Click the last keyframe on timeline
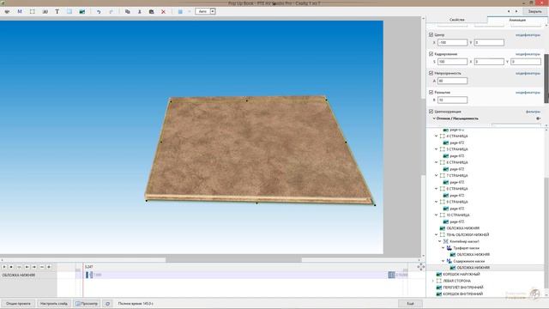Image resolution: width=549 pixels, height=309 pixels. click(391, 275)
